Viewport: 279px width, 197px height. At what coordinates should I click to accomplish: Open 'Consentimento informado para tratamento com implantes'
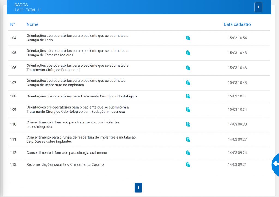tap(73, 124)
